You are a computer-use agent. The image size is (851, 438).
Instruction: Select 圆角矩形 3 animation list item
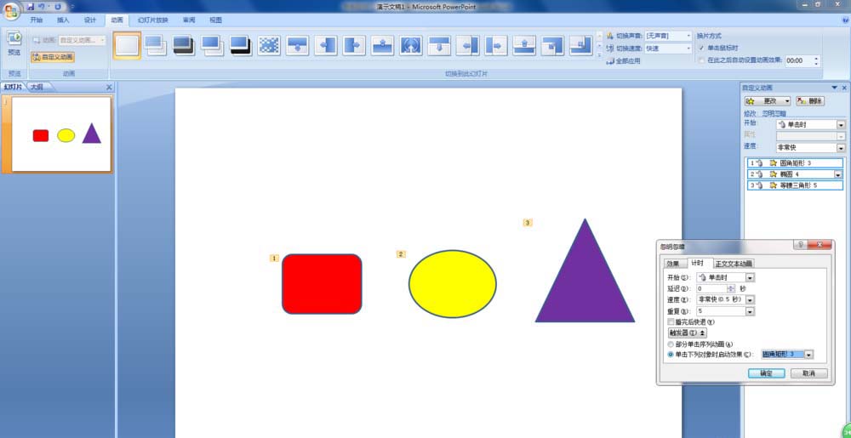[795, 163]
